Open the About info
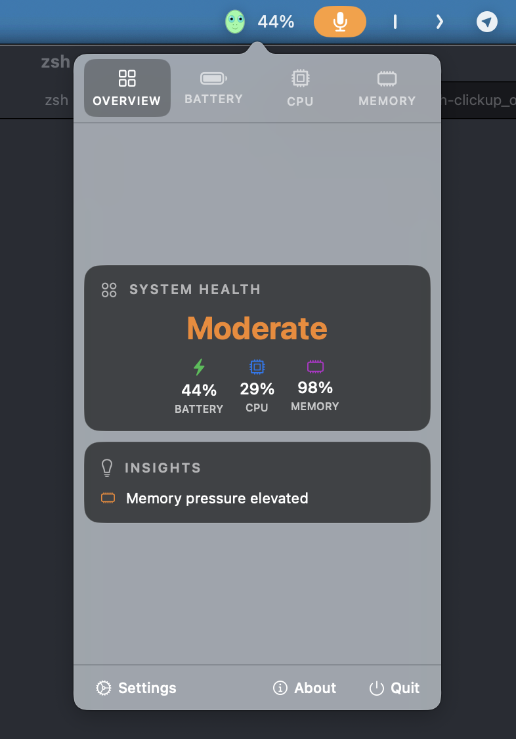This screenshot has height=739, width=516. [305, 688]
